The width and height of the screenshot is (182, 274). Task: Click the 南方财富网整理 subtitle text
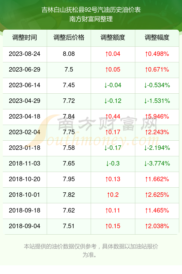pos(91,19)
